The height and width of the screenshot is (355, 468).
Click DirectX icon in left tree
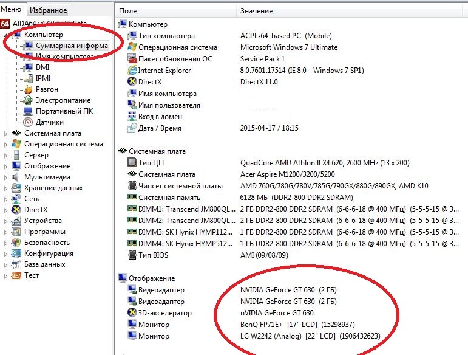[x=16, y=210]
